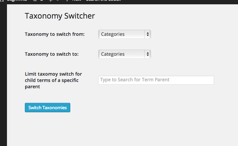Image resolution: width=238 pixels, height=146 pixels.
Task: Click the stepper arrows on the switch-to selector
Action: click(148, 54)
